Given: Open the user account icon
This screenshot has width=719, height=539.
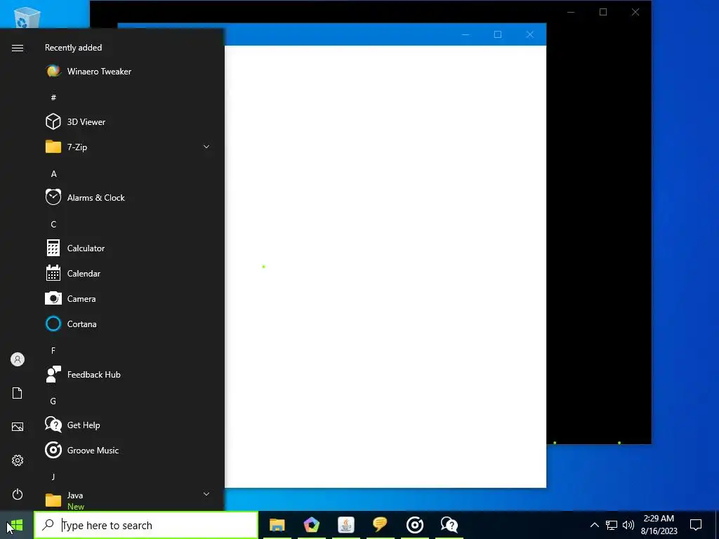Looking at the screenshot, I should tap(18, 359).
